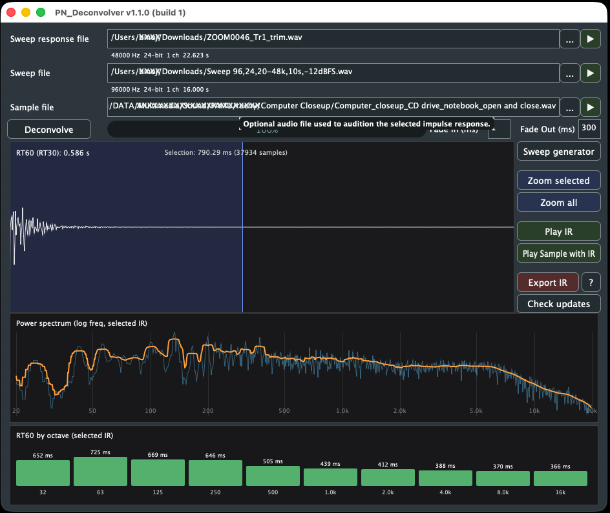610x513 pixels.
Task: Play the sweep response file
Action: tap(590, 39)
